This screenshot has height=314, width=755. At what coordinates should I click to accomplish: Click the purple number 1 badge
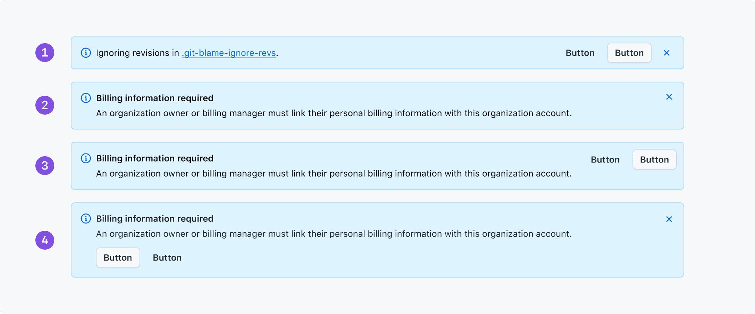click(45, 53)
